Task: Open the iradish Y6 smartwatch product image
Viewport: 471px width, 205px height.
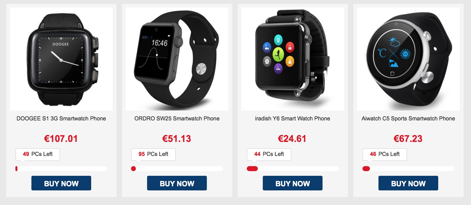Action: (x=293, y=59)
